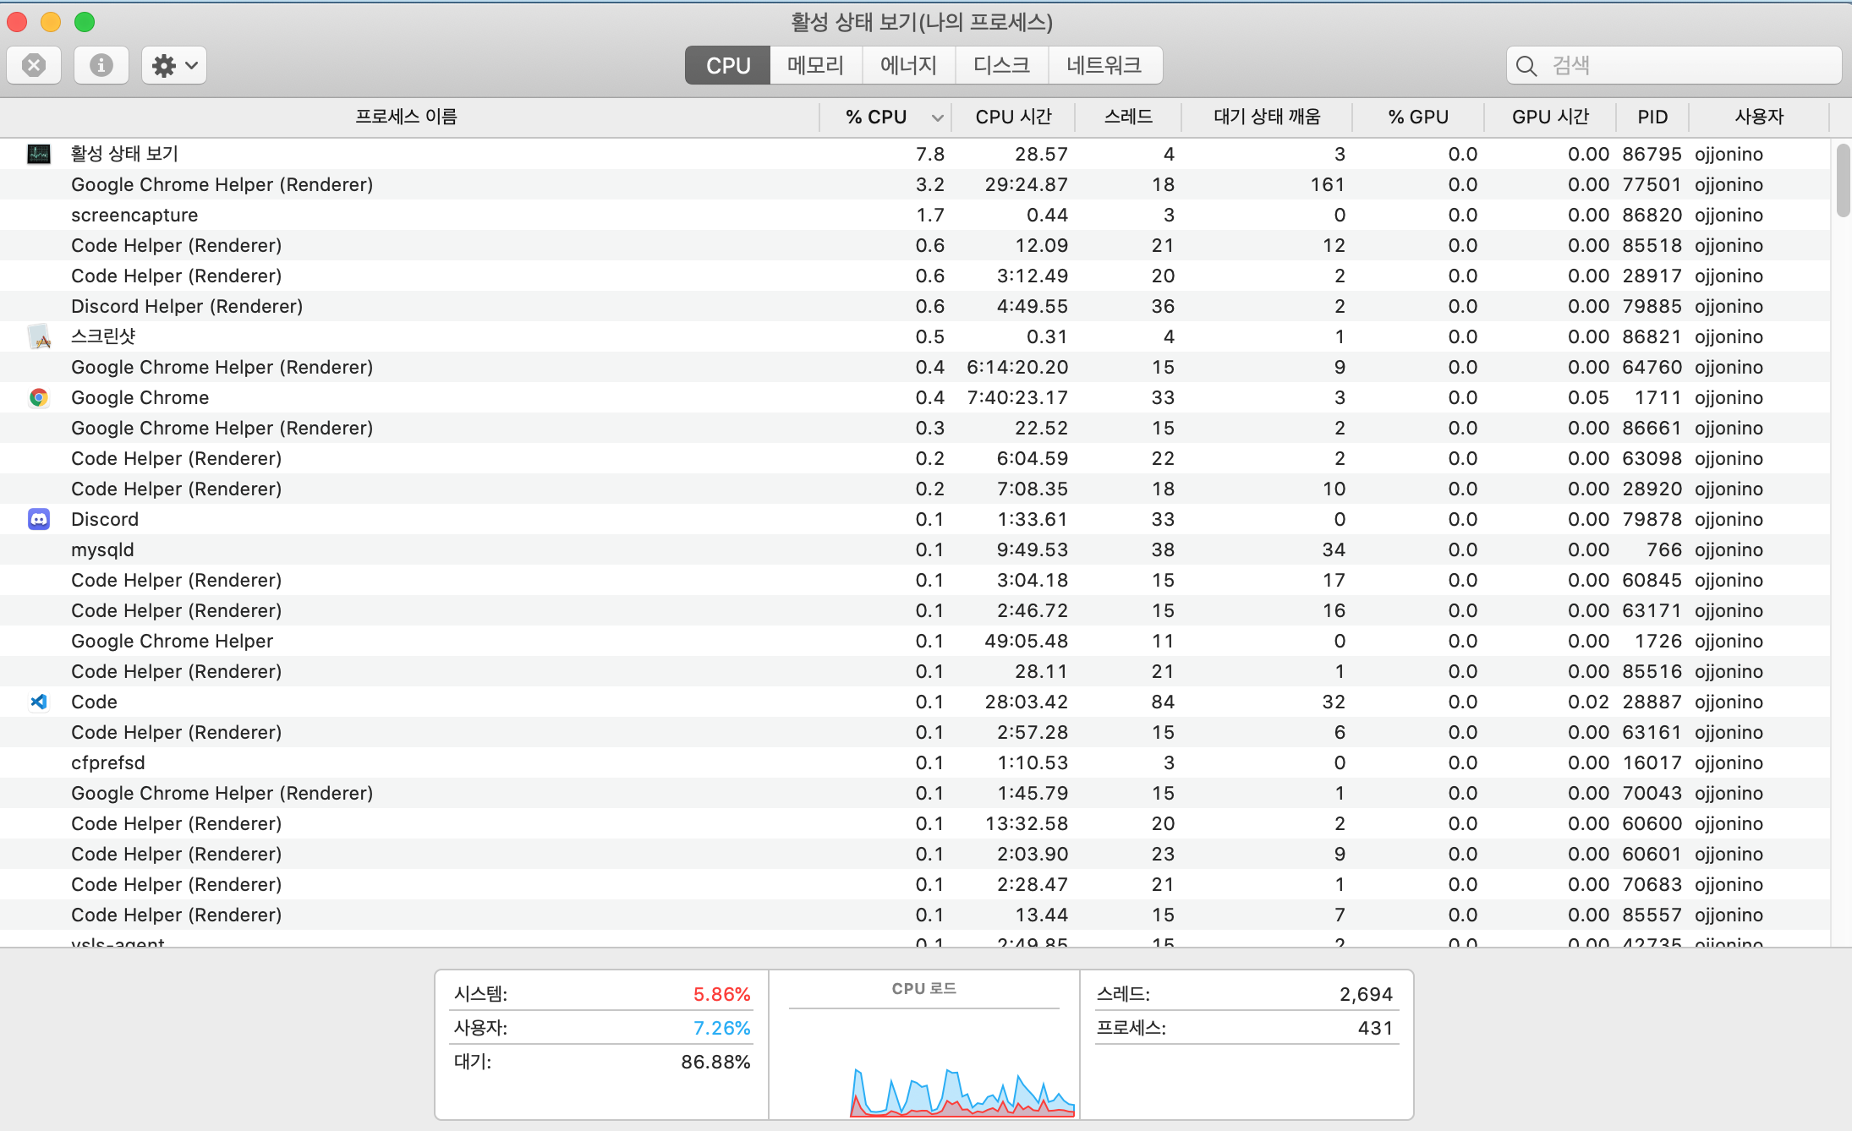Viewport: 1852px width, 1131px height.
Task: Sort by the 프로세스 이름 column header
Action: [x=406, y=117]
